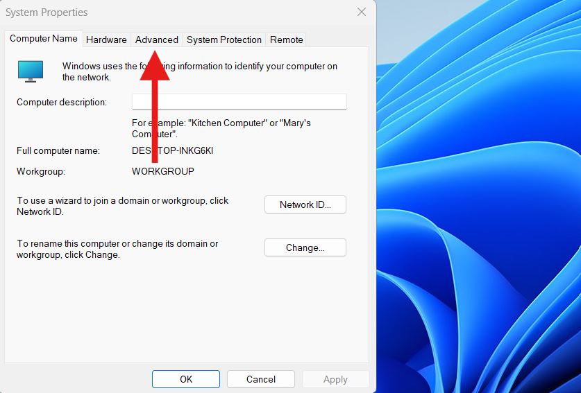Click the Cancel button
This screenshot has height=393, width=581.
tap(261, 379)
